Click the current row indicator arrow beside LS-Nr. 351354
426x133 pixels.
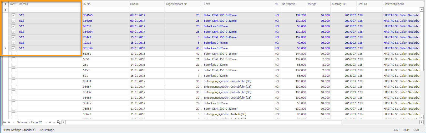click(6, 48)
